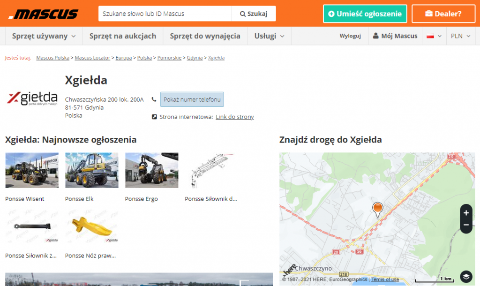Go to Sprzęt na aukcjach
480x286 pixels.
(x=123, y=36)
